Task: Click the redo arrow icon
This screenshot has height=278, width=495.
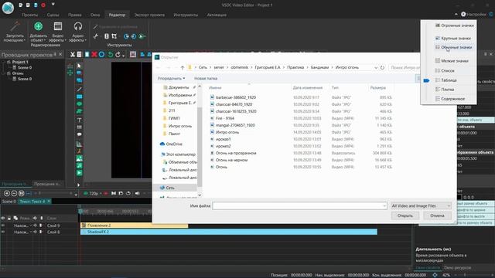Action: tap(118, 55)
